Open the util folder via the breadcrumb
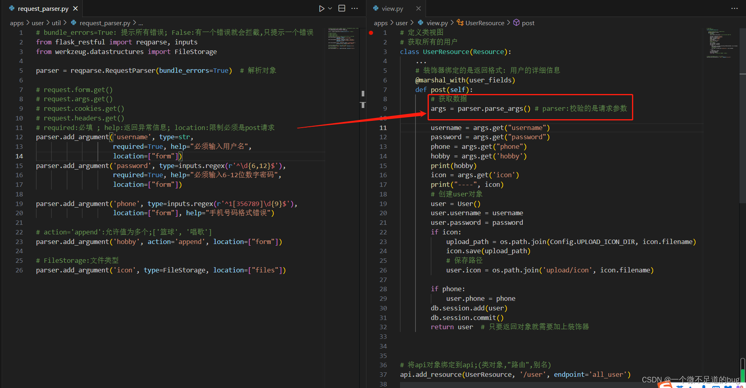This screenshot has width=746, height=388. coord(56,23)
